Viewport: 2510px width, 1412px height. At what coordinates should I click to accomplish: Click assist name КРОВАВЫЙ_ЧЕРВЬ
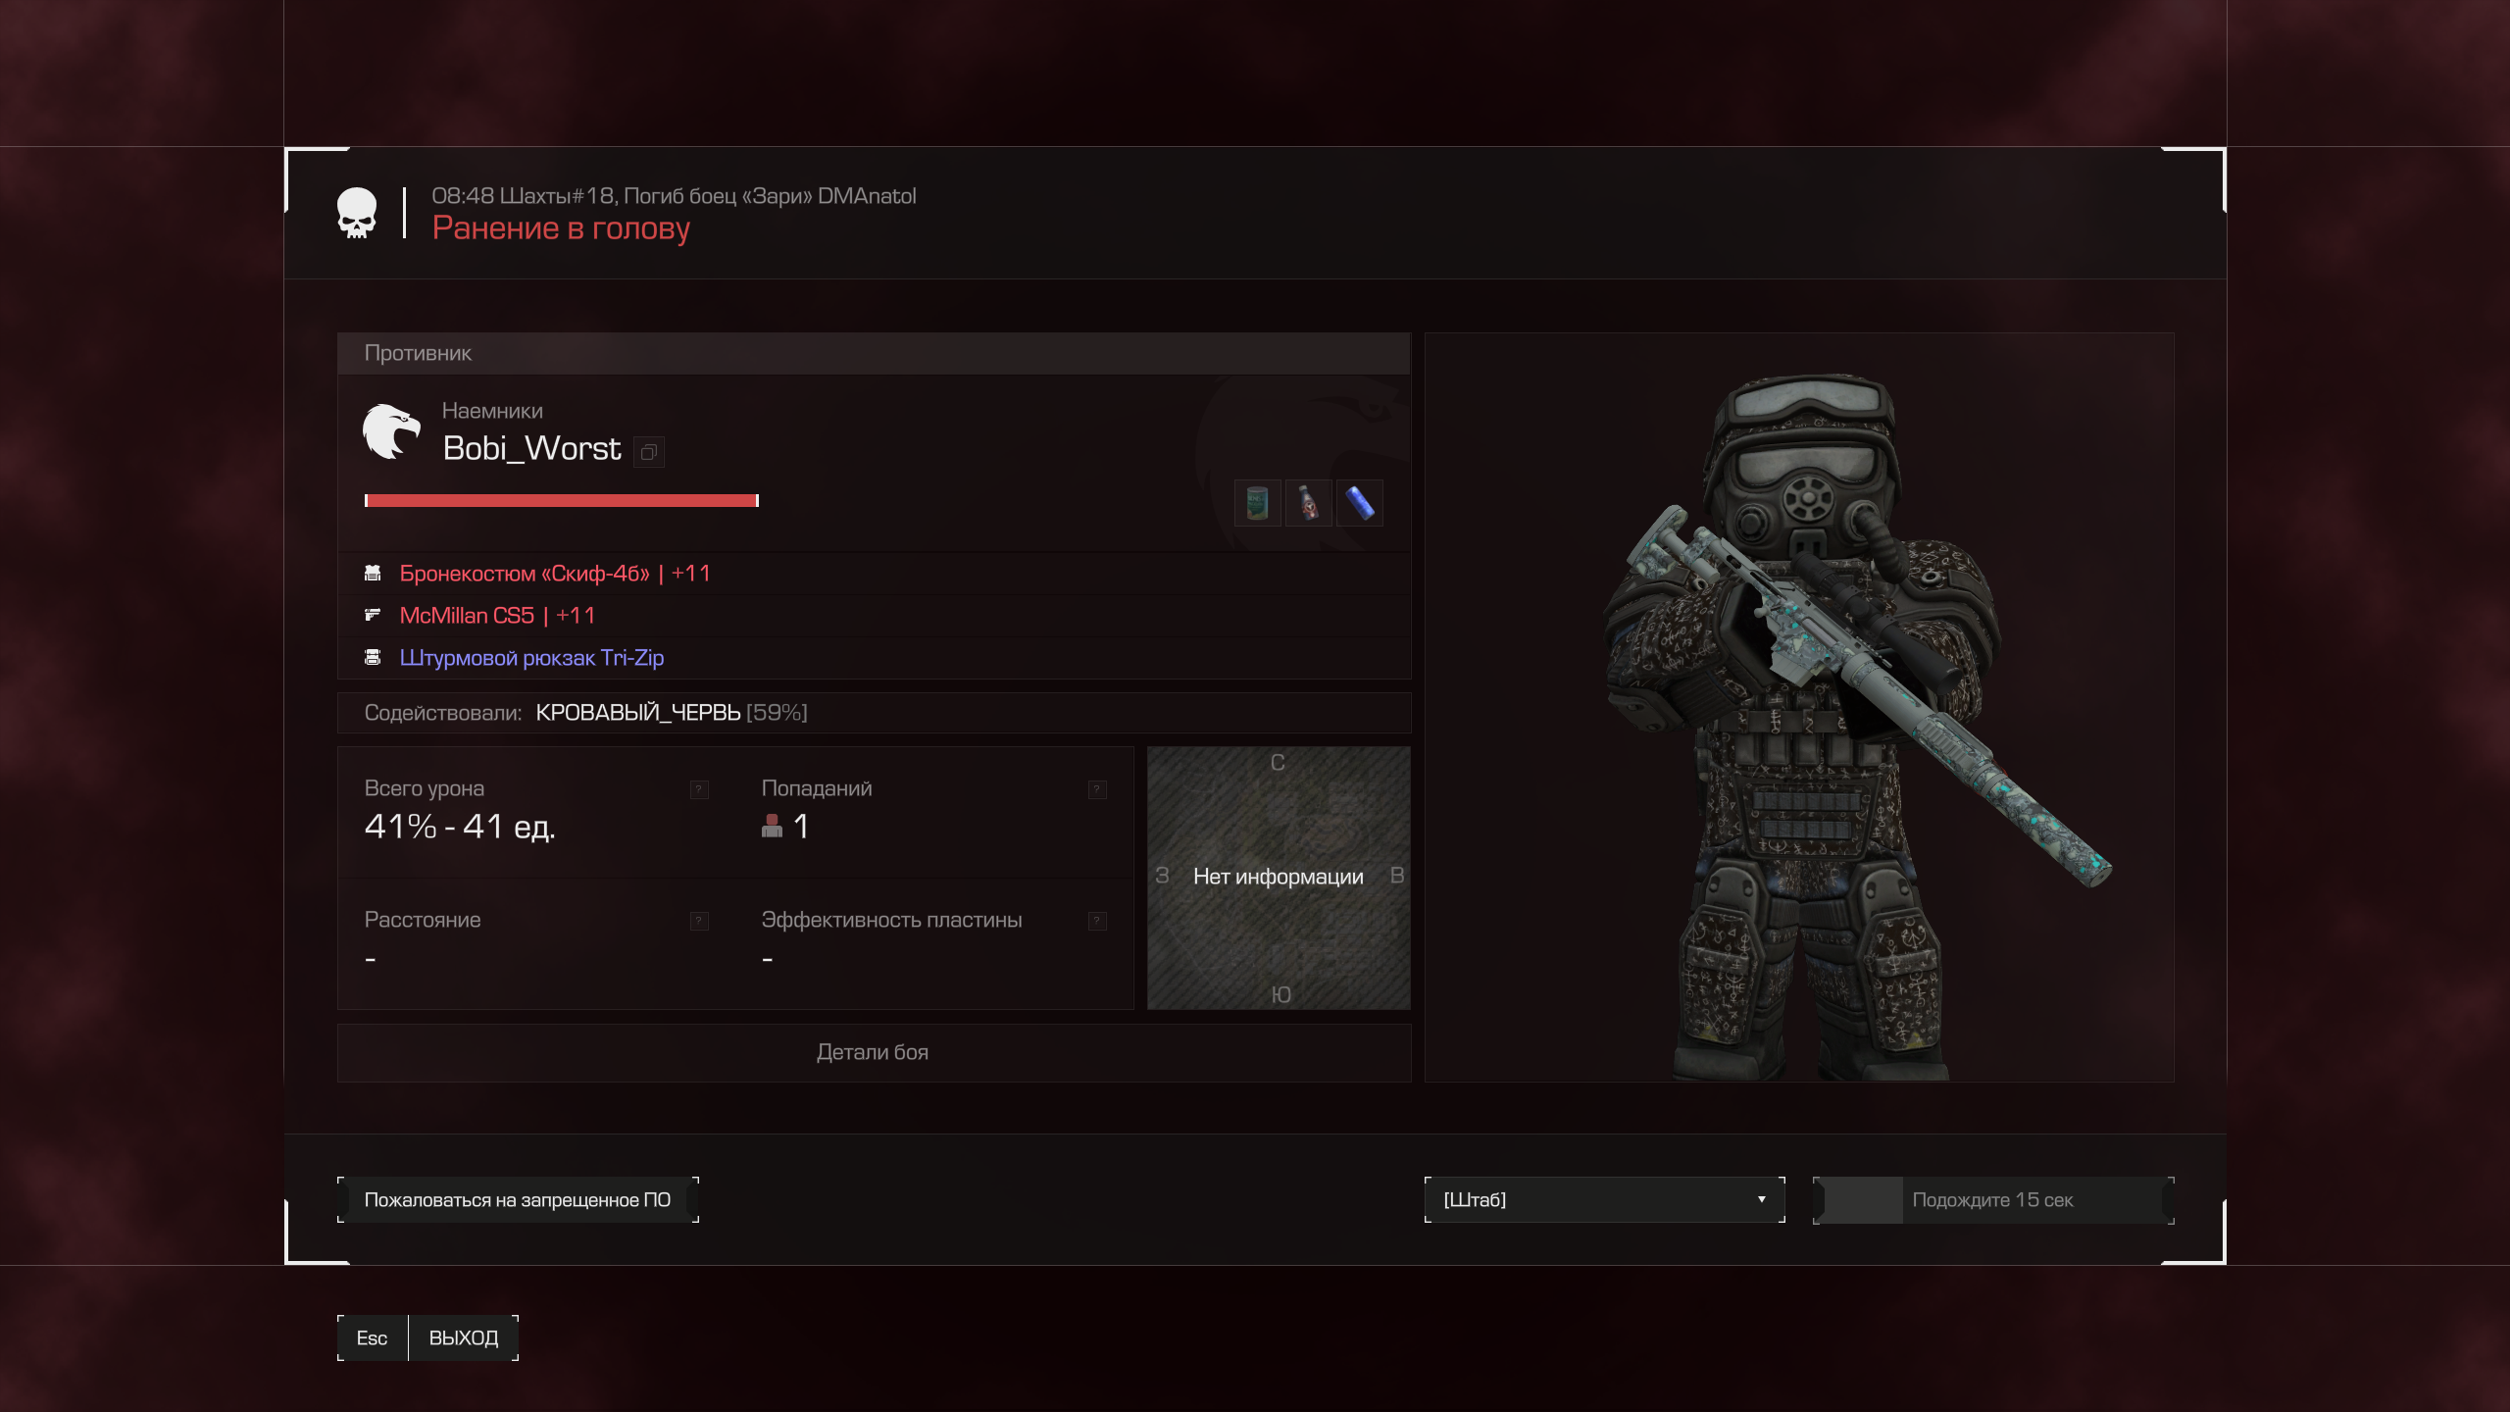click(x=637, y=713)
